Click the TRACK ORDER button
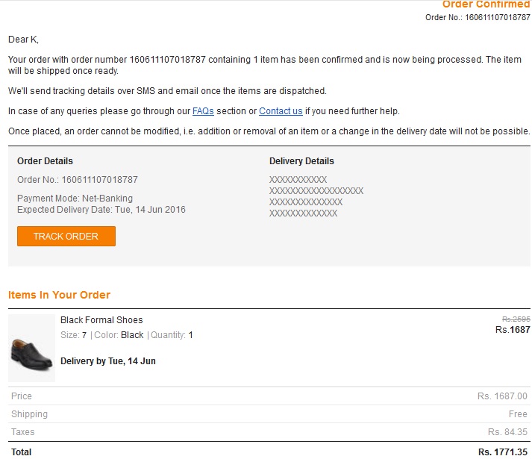The width and height of the screenshot is (532, 459). pyautogui.click(x=66, y=236)
